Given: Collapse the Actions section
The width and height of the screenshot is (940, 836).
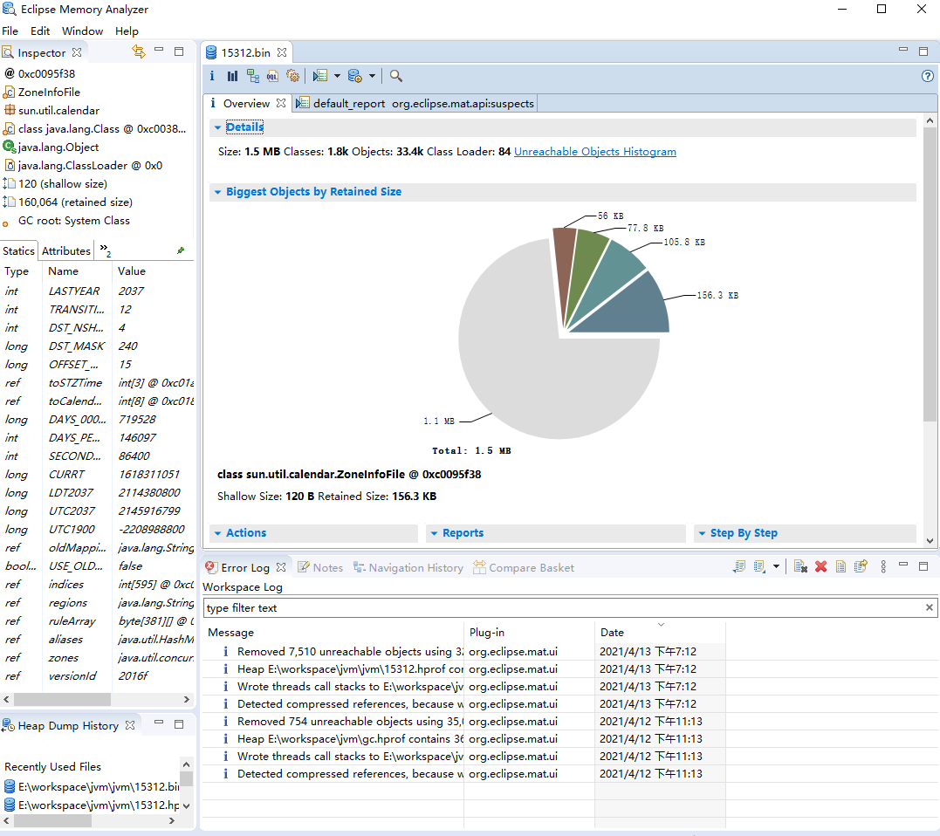Looking at the screenshot, I should [217, 533].
